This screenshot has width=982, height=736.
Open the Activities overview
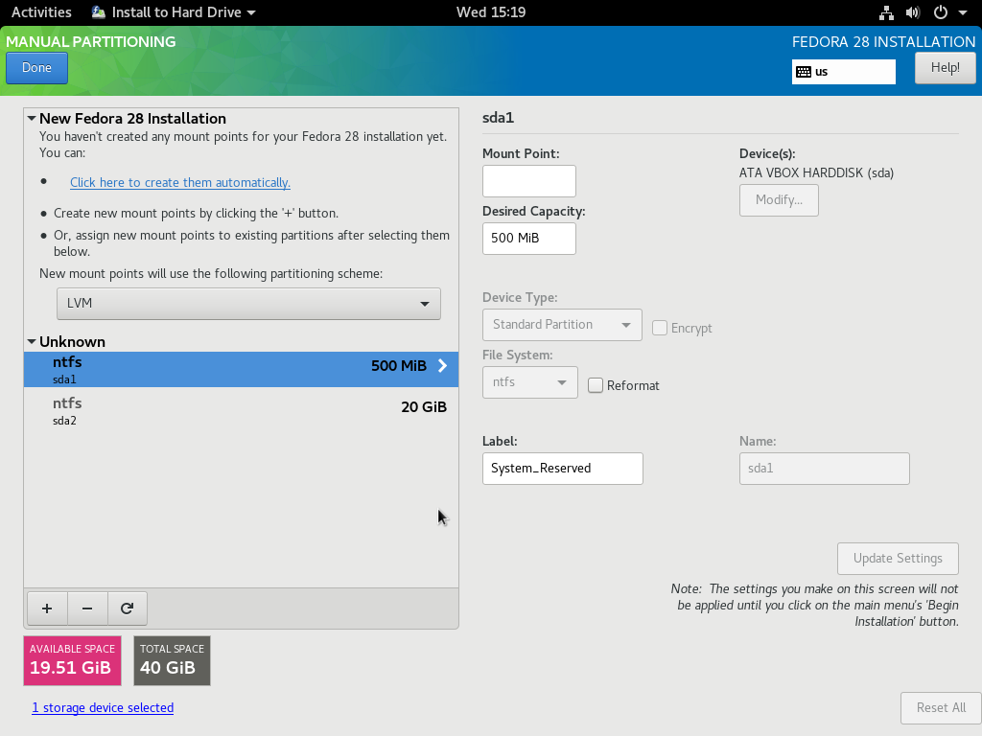41,12
